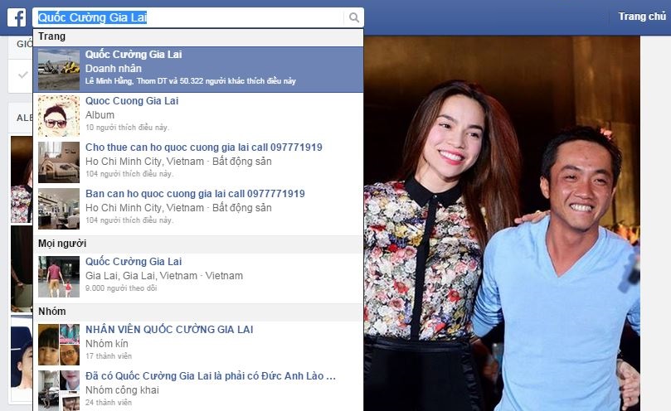The image size is (671, 411).
Task: Click apartment thumbnail of Ban can ho result
Action: [59, 209]
